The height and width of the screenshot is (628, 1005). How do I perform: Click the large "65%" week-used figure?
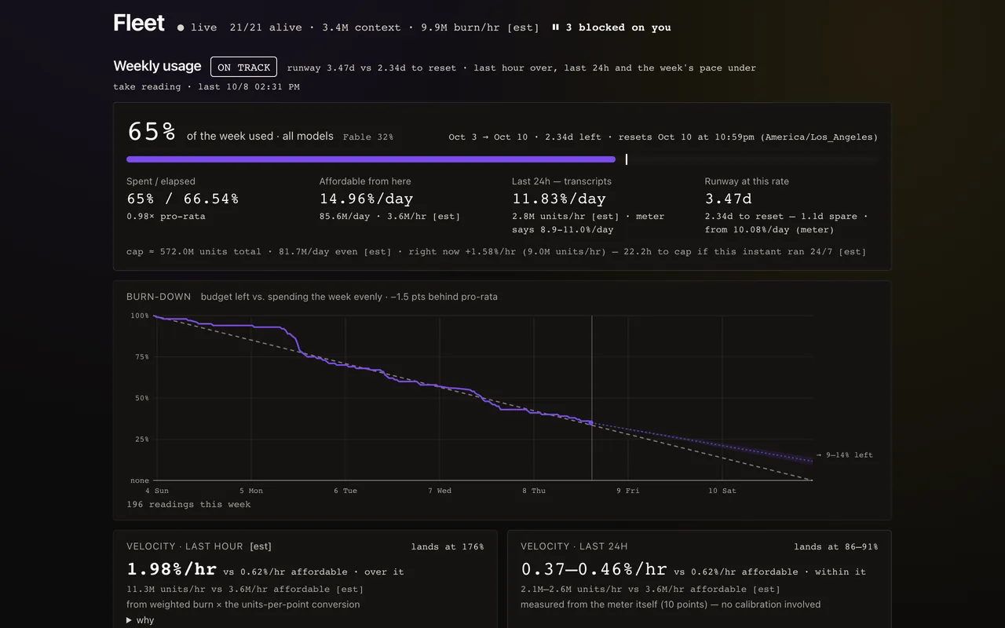tap(152, 132)
